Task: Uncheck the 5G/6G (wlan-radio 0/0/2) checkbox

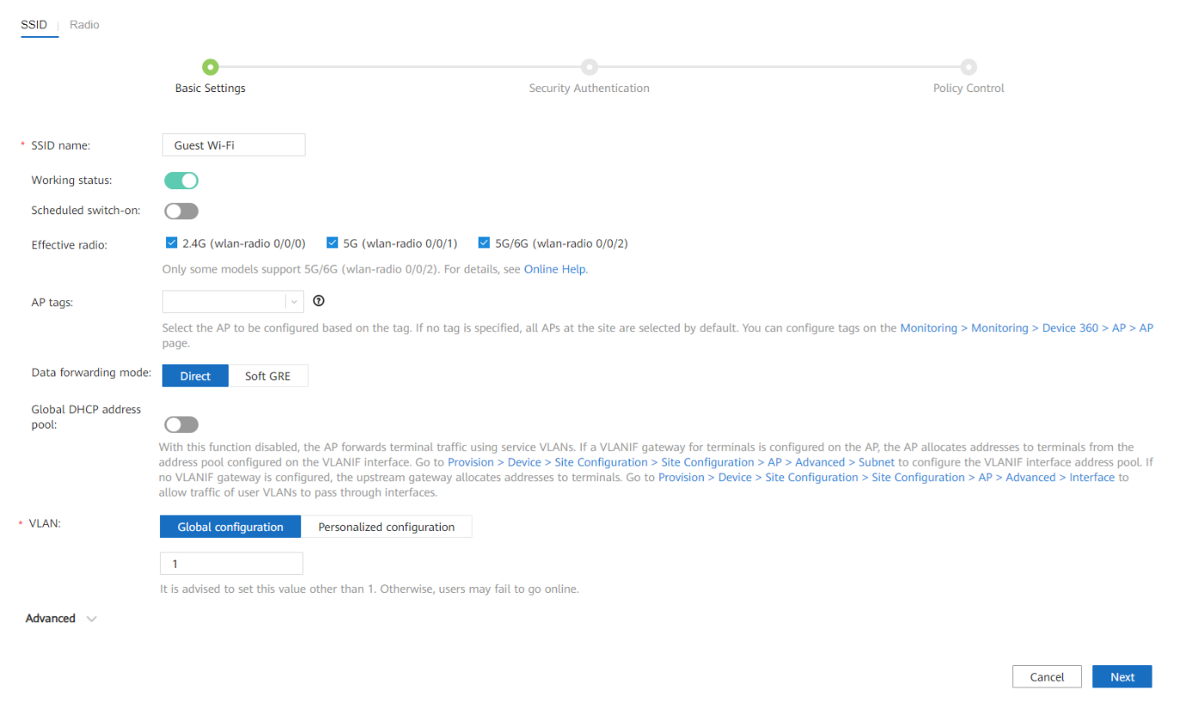Action: pos(483,243)
